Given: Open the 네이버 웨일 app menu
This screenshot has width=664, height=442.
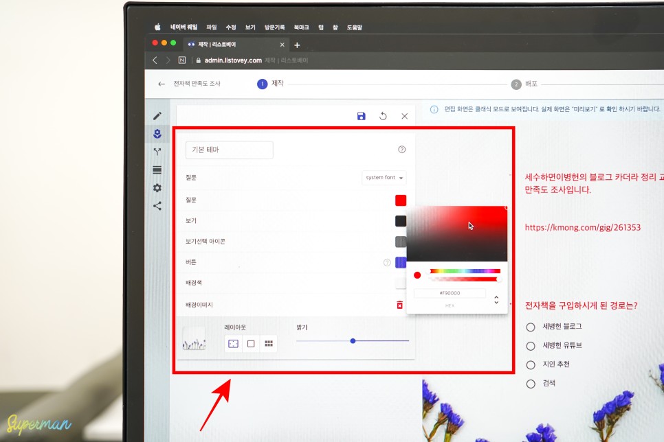Looking at the screenshot, I should click(x=184, y=27).
